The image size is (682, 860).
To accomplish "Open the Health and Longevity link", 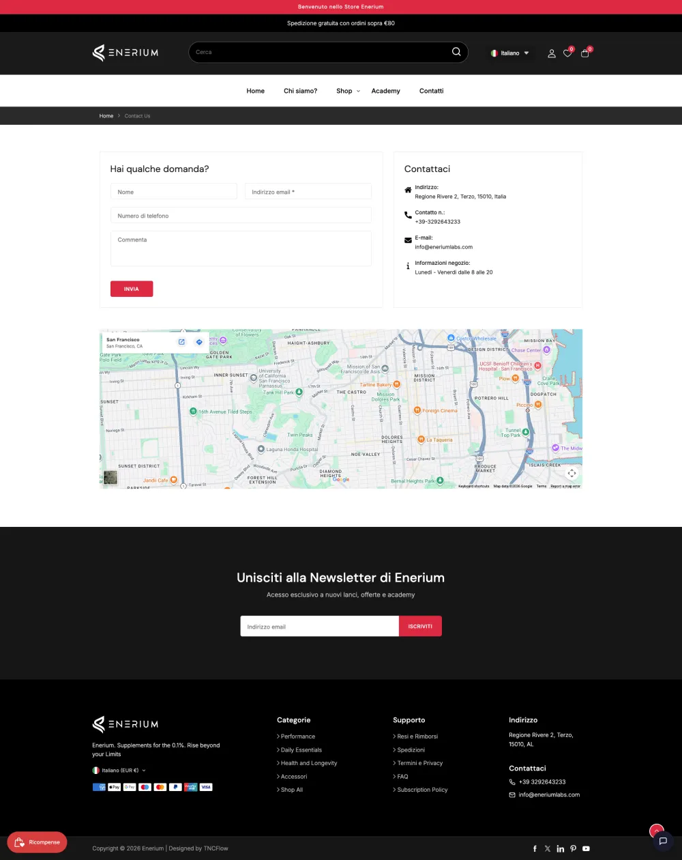I will [x=309, y=763].
